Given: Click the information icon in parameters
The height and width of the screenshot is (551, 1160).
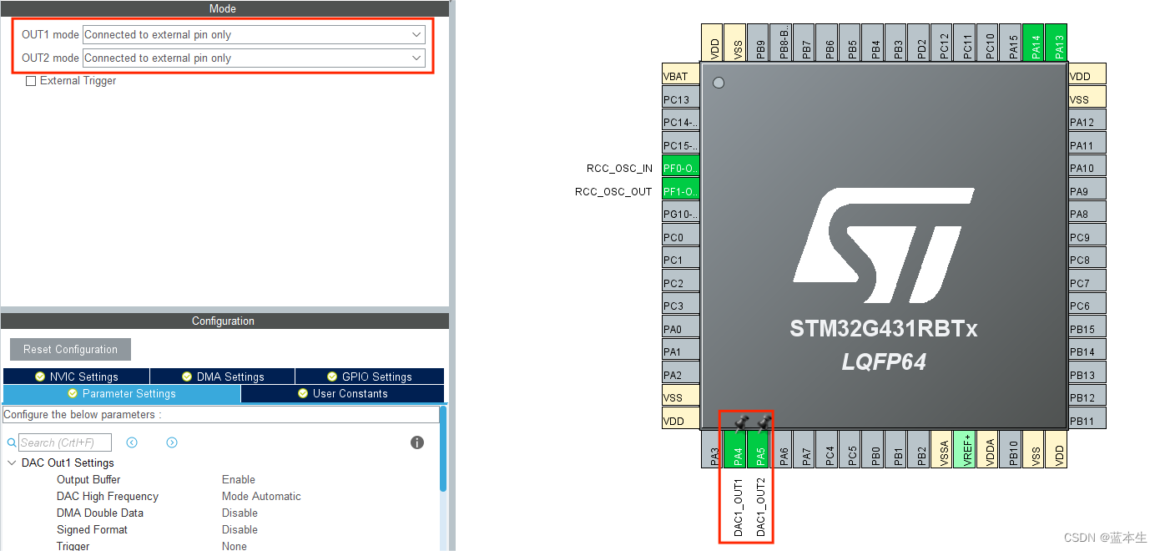Looking at the screenshot, I should (417, 442).
